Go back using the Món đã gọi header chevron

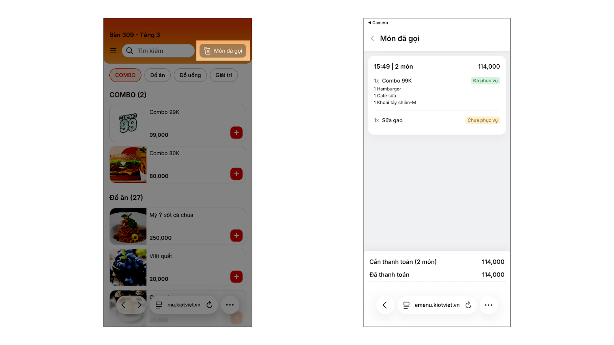click(x=372, y=38)
